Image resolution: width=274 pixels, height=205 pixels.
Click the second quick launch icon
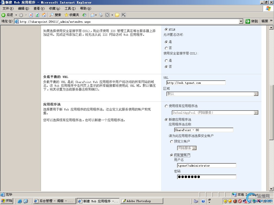coord(26,201)
